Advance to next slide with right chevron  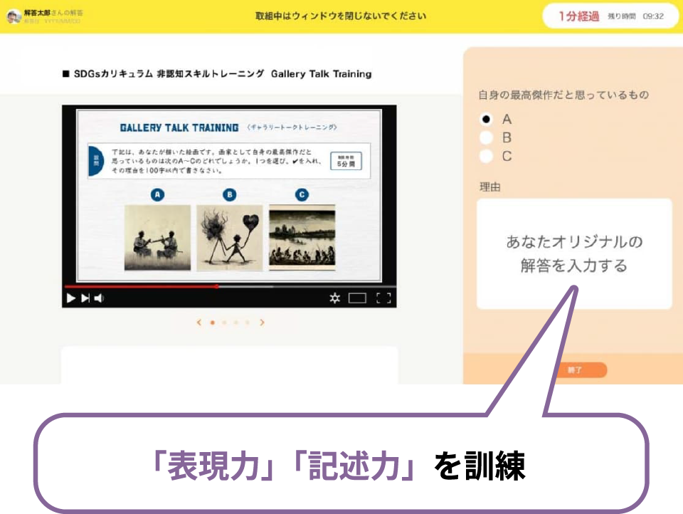click(x=262, y=322)
